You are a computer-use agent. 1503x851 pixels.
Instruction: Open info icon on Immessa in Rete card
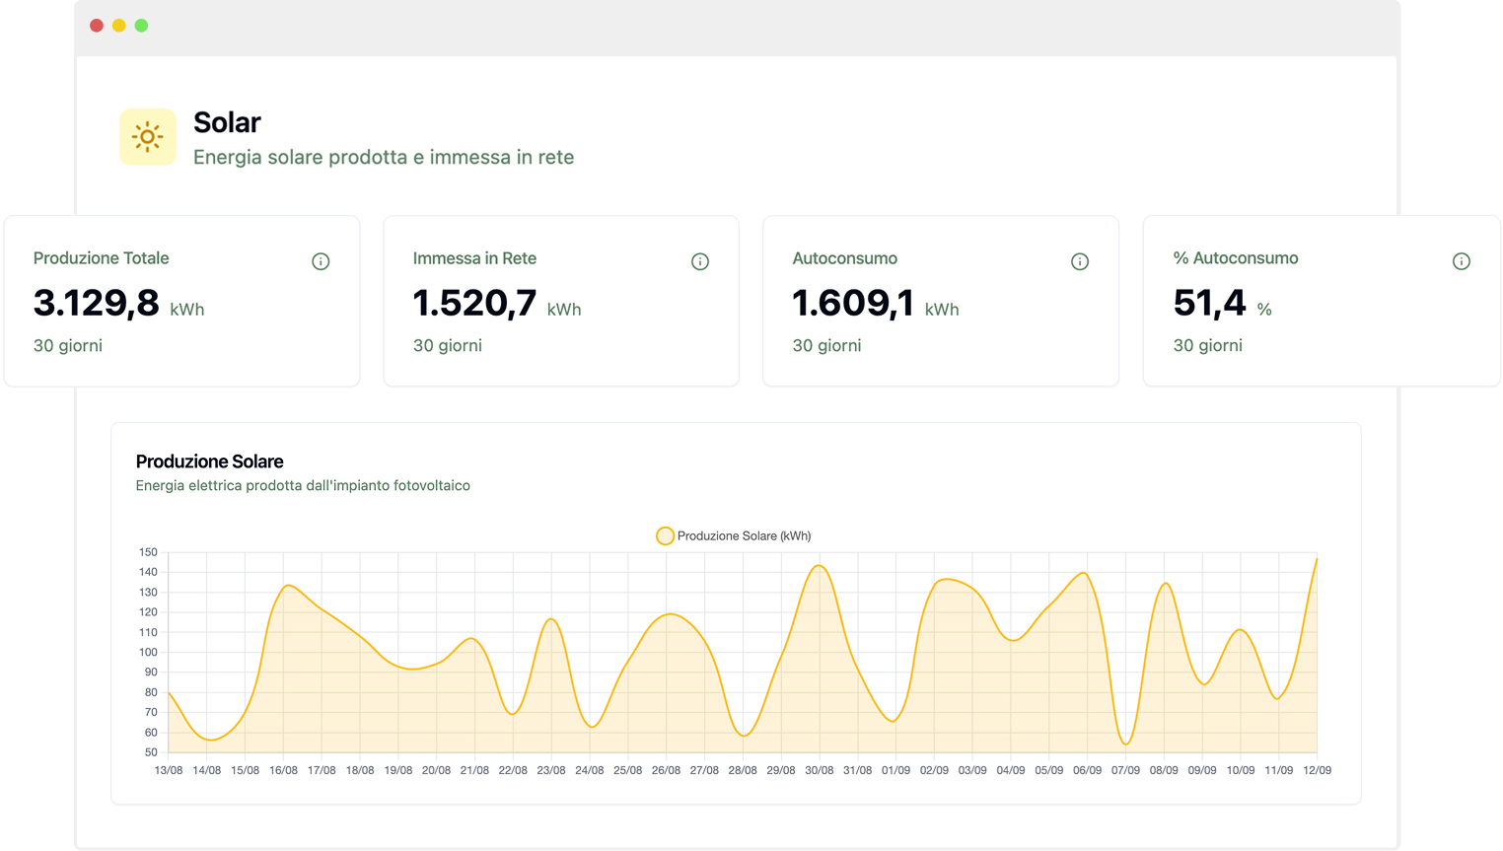700,261
